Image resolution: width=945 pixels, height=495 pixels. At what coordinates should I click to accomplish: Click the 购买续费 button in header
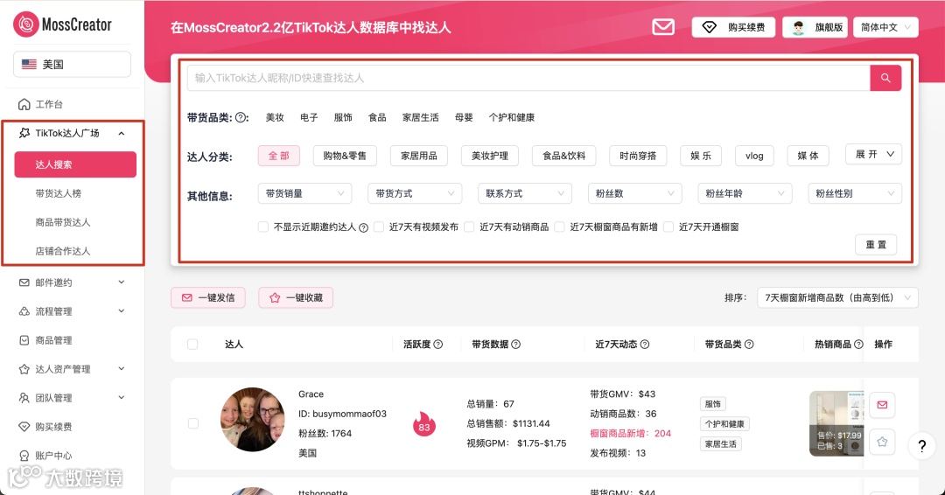(x=733, y=27)
